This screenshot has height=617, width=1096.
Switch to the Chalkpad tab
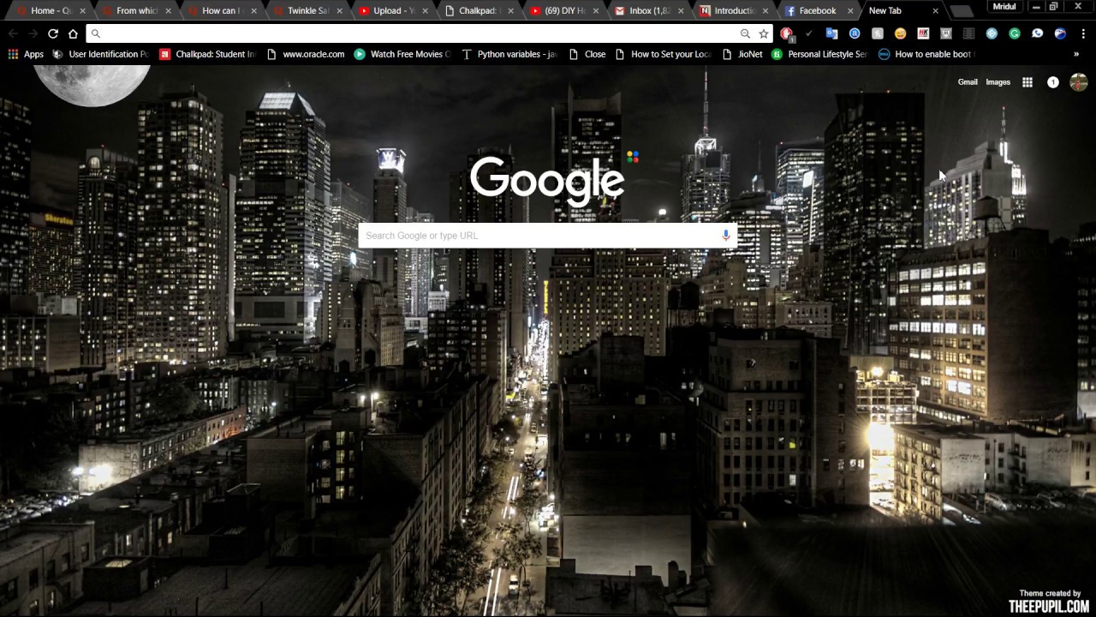pos(478,11)
